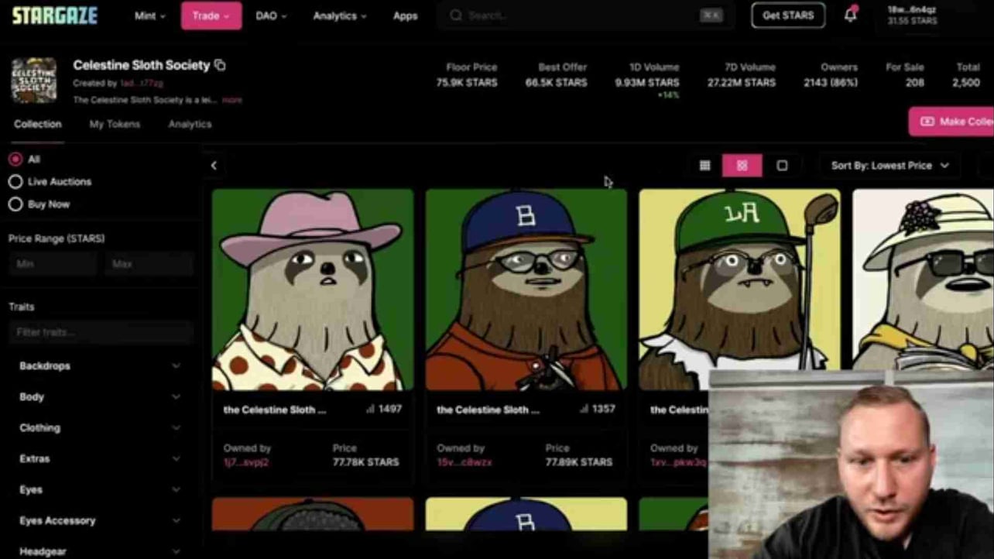The width and height of the screenshot is (994, 559).
Task: Click the NFT name beside rank 1357
Action: tap(488, 410)
